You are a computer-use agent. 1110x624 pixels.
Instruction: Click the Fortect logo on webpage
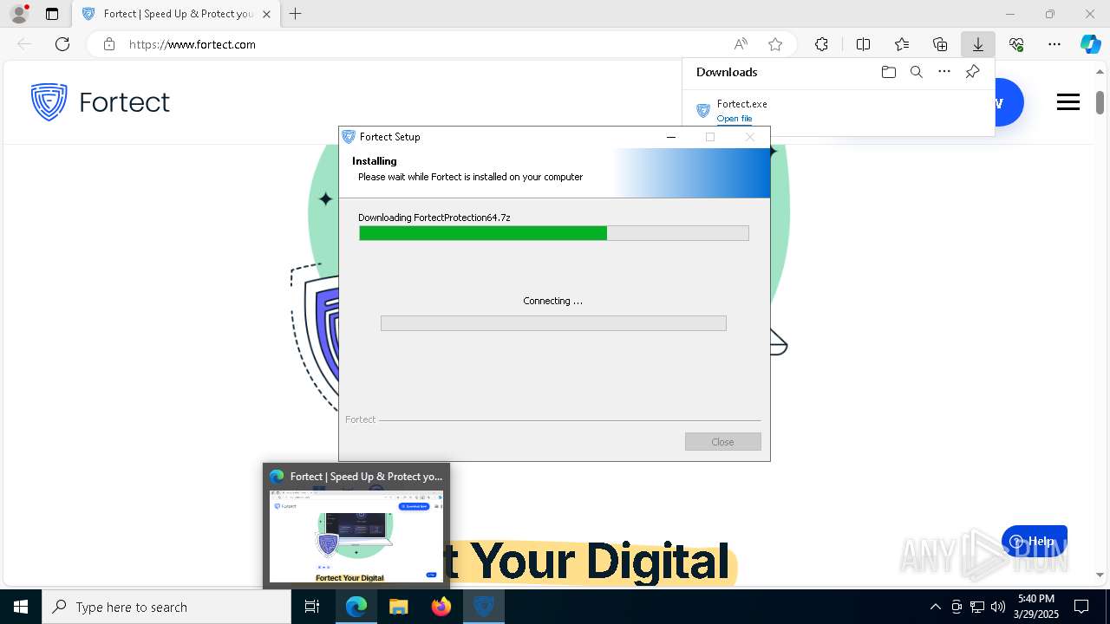coord(100,102)
